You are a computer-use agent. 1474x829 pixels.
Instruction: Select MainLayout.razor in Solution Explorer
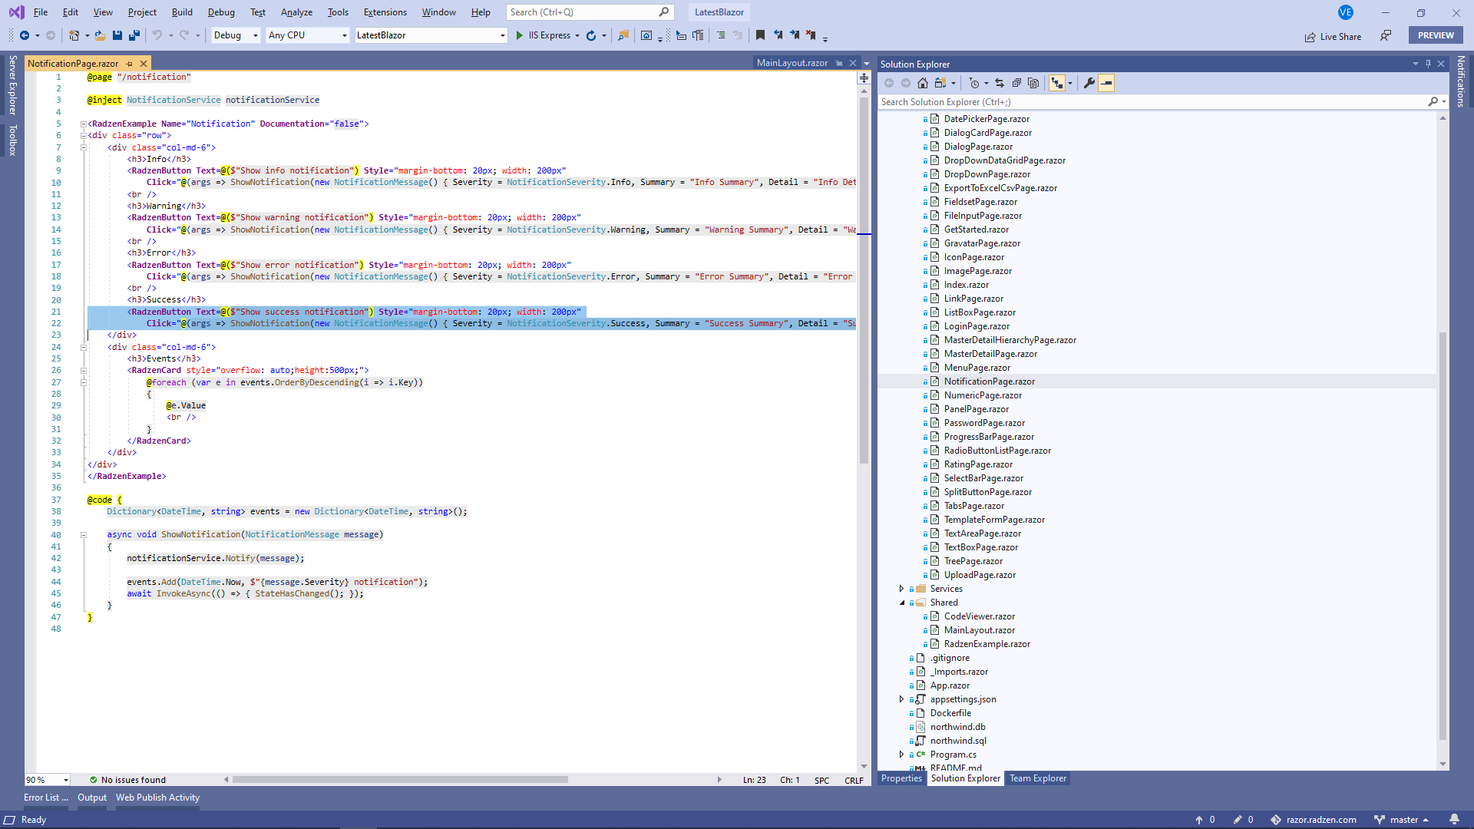(x=980, y=630)
